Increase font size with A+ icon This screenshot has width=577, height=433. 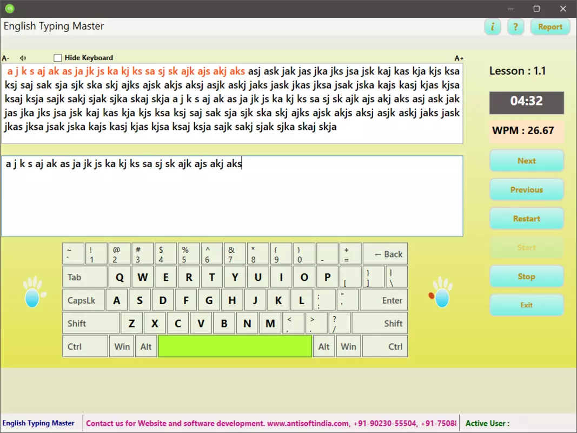459,58
